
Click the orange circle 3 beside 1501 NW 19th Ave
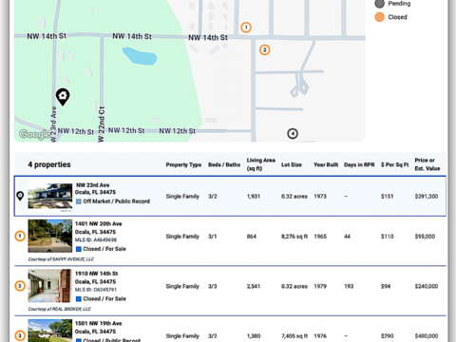(x=20, y=335)
